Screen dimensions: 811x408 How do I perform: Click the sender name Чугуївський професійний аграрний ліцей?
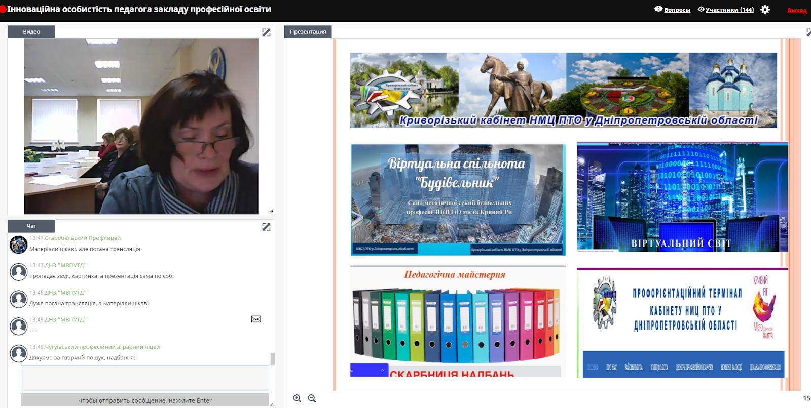102,347
